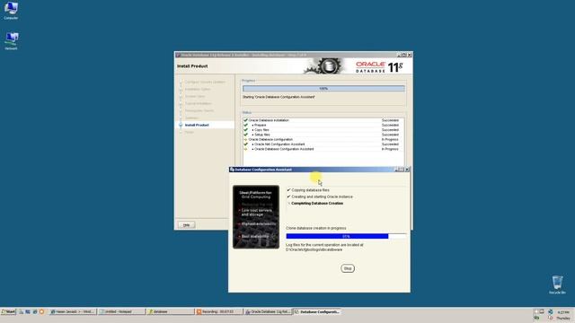This screenshot has width=575, height=323.
Task: Switch to Database Configuration Assistant taskbar button
Action: tap(317, 311)
